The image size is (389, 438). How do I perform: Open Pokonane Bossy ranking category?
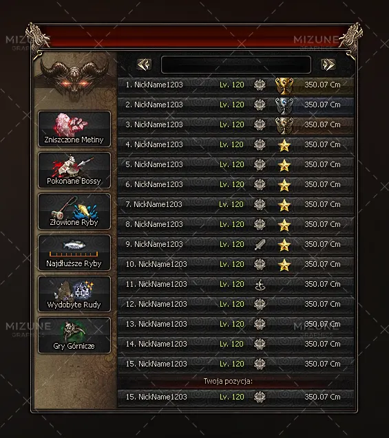pyautogui.click(x=74, y=170)
